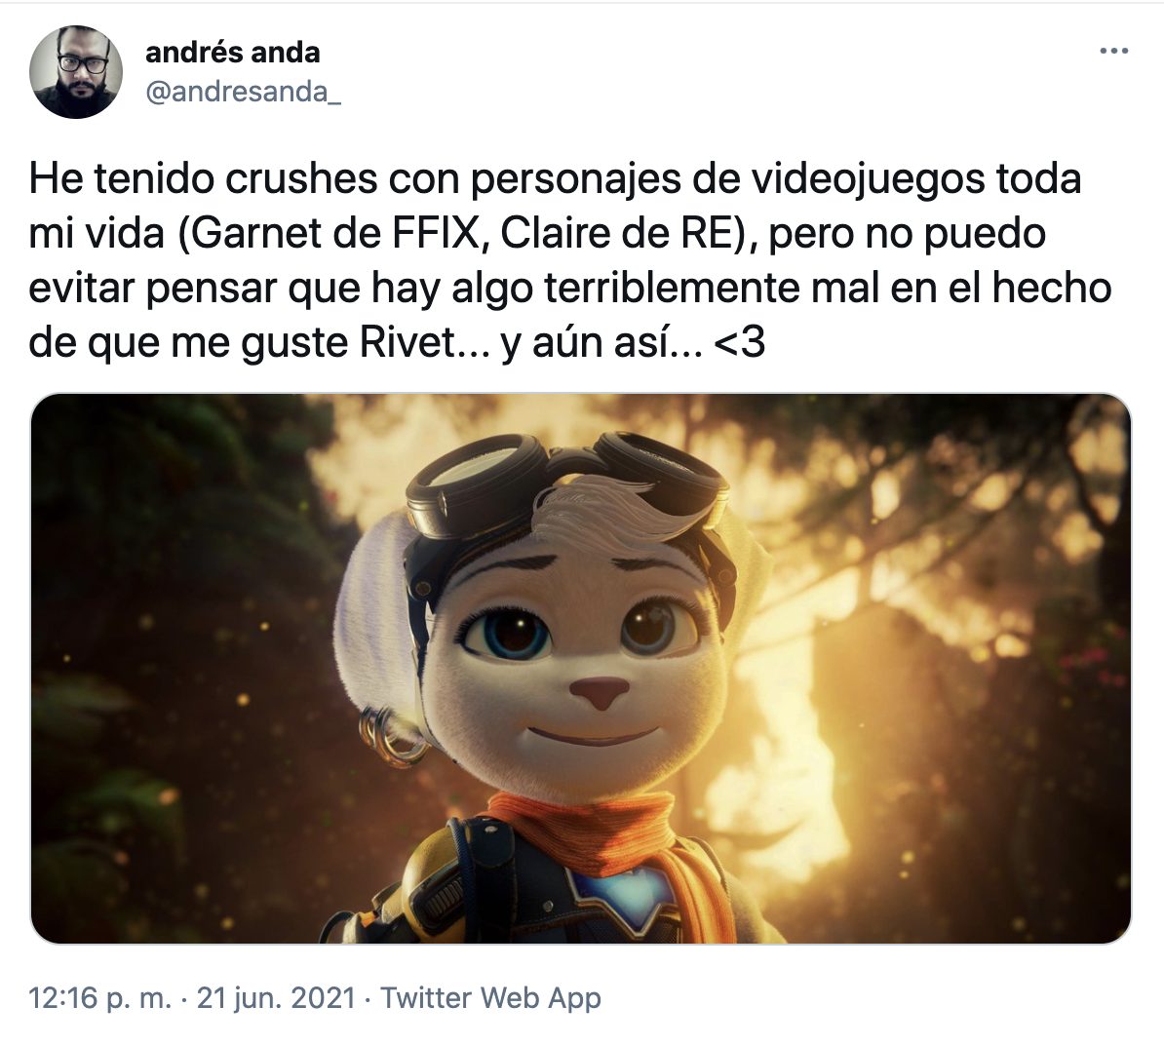Click Rivet's pink nose in the image

(600, 692)
